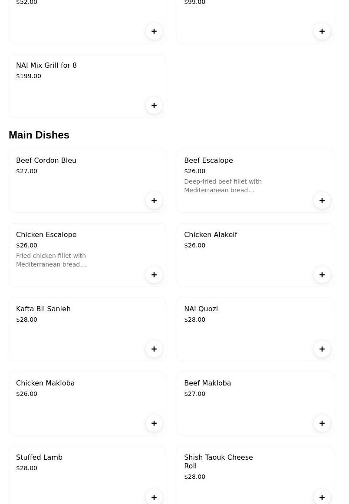This screenshot has width=349, height=504.
Task: Tap plus button for NAI Quozi
Action: pyautogui.click(x=322, y=349)
